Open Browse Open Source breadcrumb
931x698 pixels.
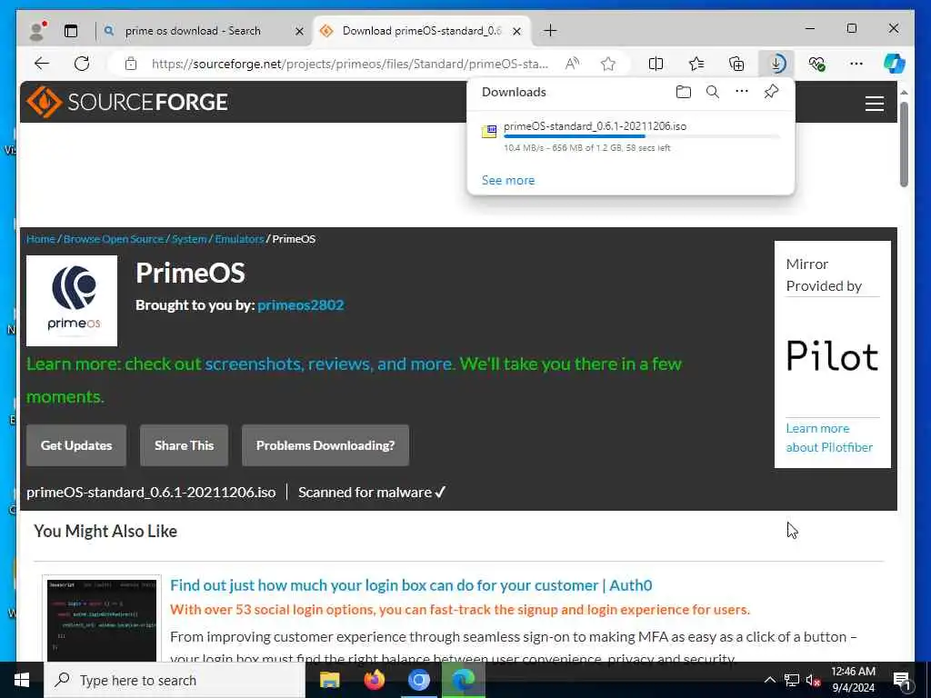(x=114, y=239)
